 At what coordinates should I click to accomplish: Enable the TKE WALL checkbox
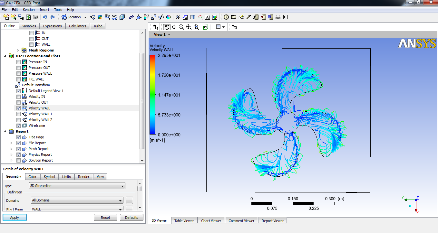[19, 79]
